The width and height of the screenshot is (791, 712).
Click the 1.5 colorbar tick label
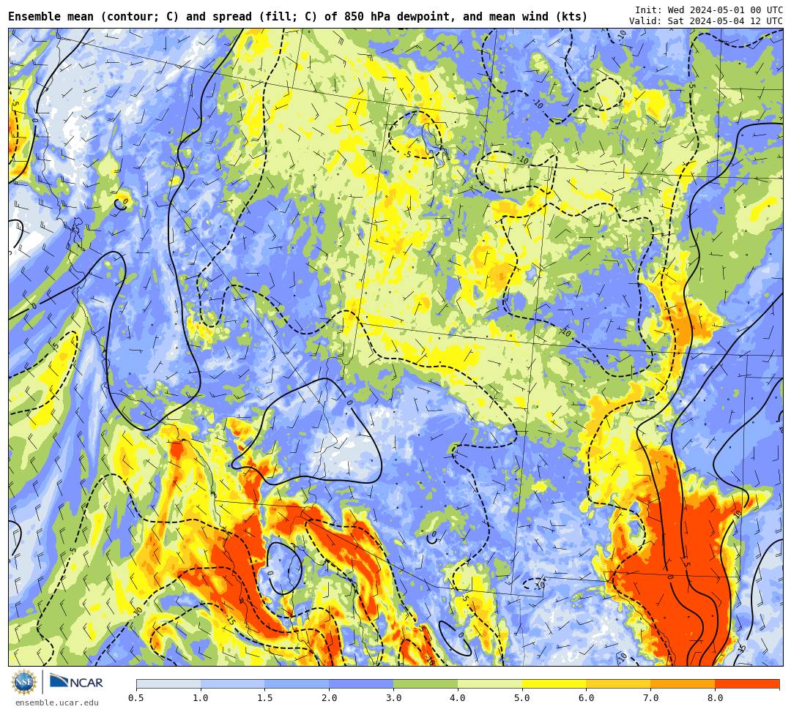[265, 698]
